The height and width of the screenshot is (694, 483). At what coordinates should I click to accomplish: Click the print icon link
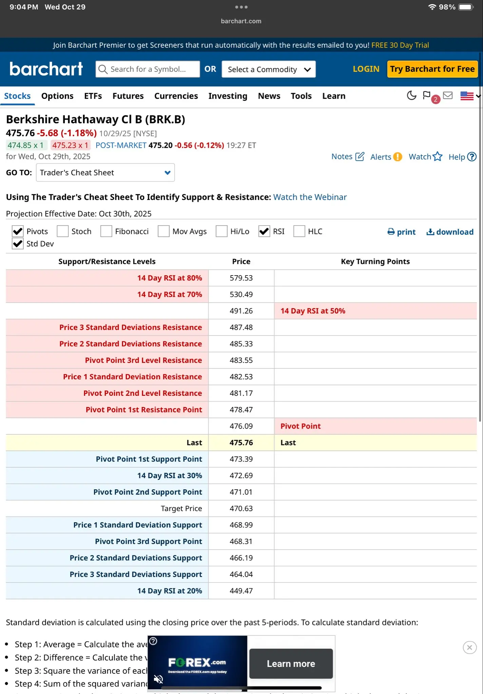[x=401, y=232]
